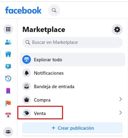128x138 pixels.
Task: Open the Watch video icon in sidebar
Action: click(x=8, y=66)
